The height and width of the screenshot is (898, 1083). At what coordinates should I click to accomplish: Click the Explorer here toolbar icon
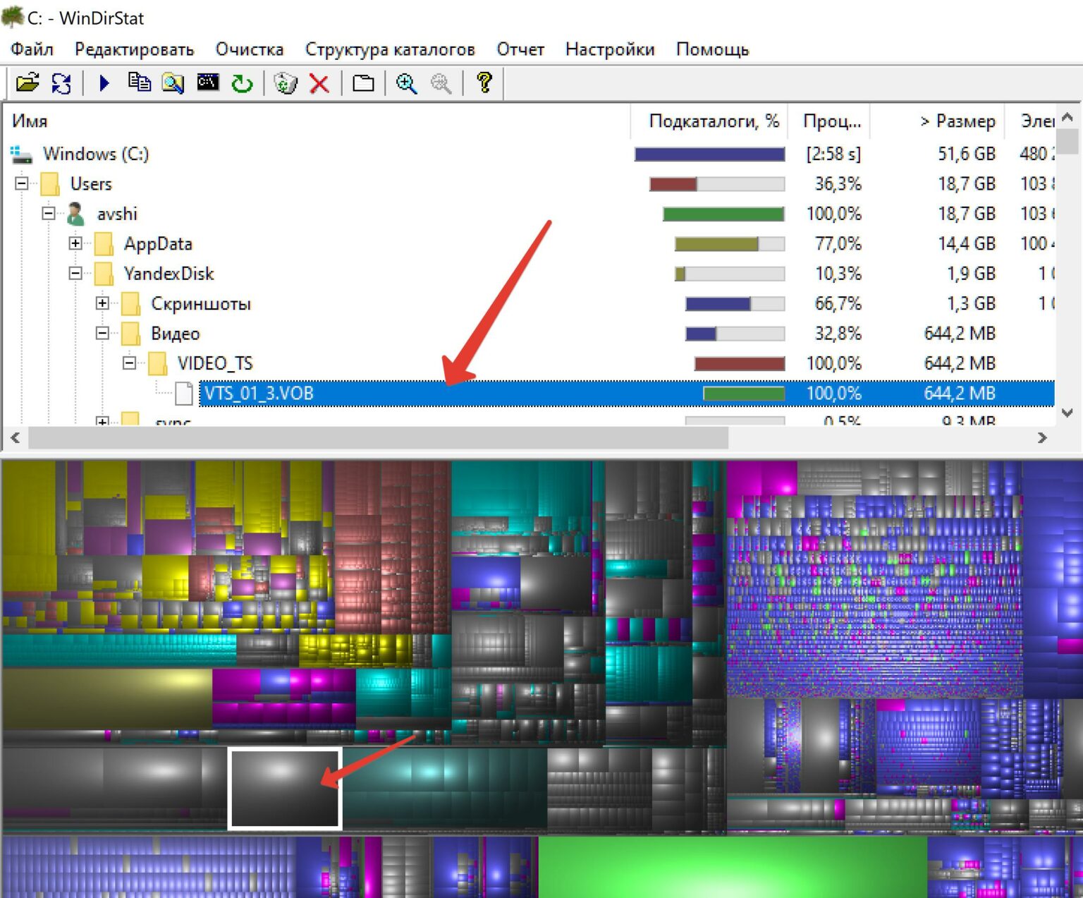(173, 83)
